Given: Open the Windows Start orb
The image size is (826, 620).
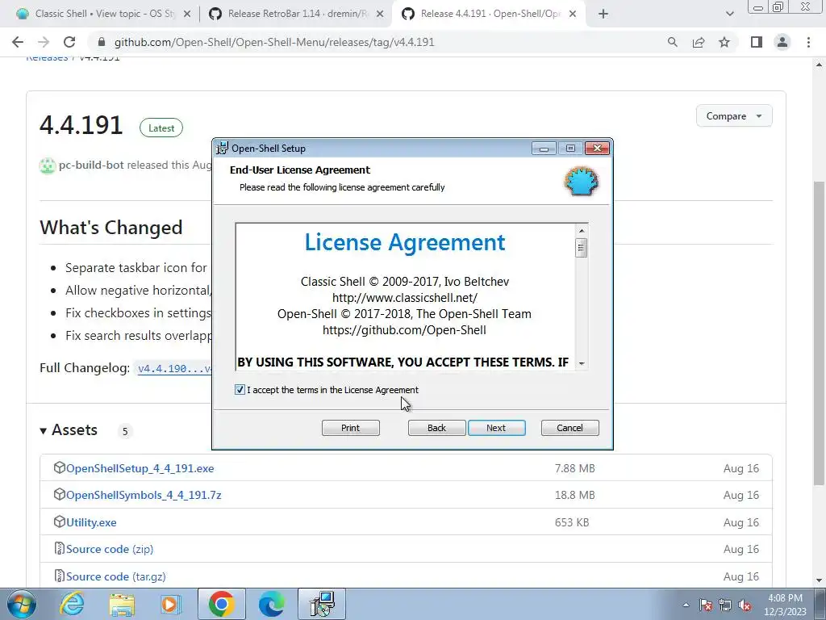Looking at the screenshot, I should (x=21, y=604).
